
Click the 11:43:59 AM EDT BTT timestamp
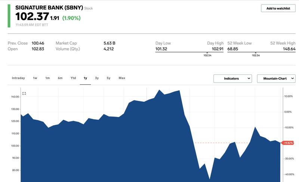click(x=32, y=25)
